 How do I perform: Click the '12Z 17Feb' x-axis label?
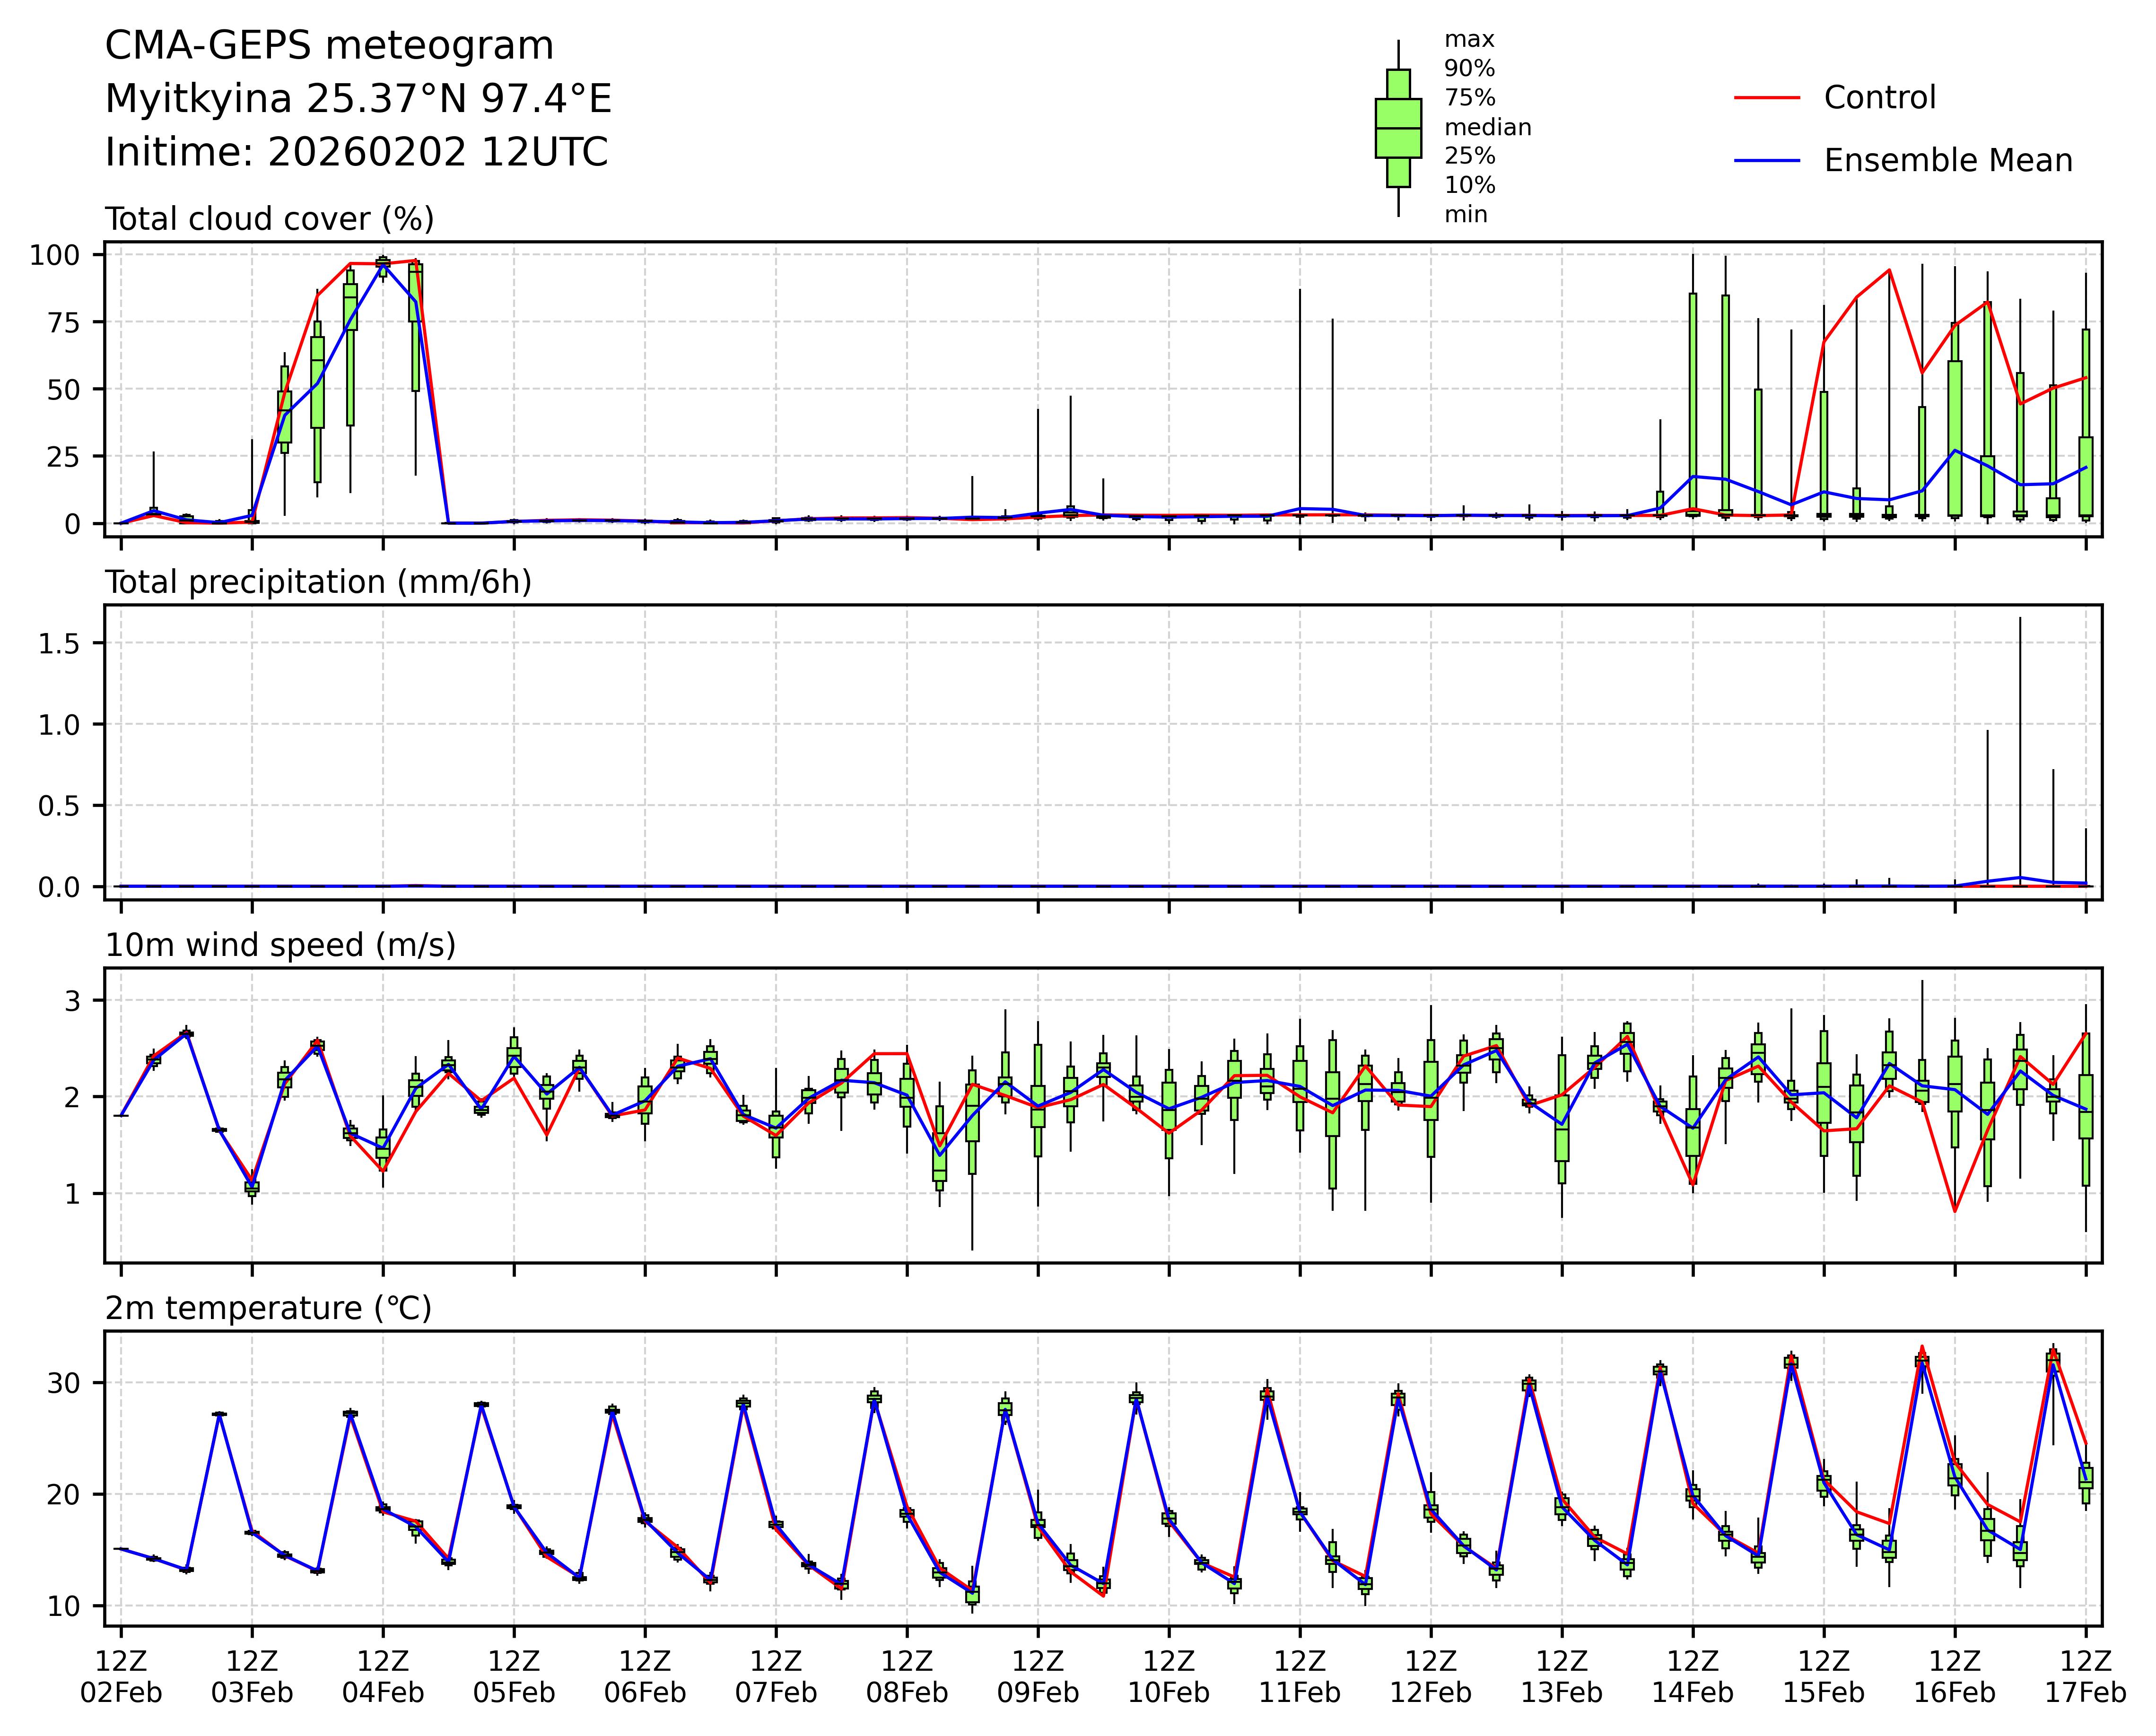coord(2085,1677)
